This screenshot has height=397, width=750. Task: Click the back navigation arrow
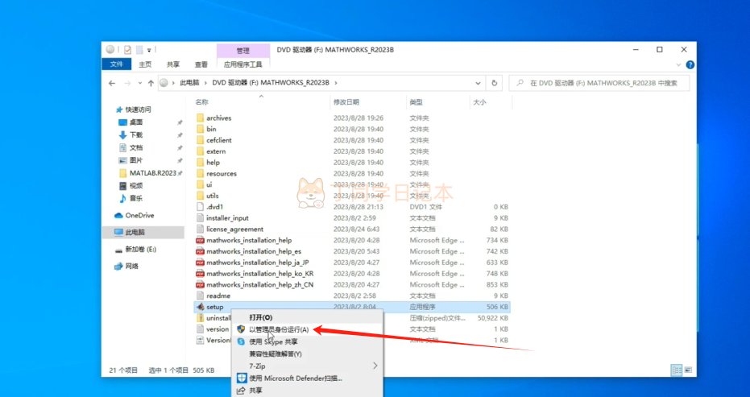(x=112, y=83)
